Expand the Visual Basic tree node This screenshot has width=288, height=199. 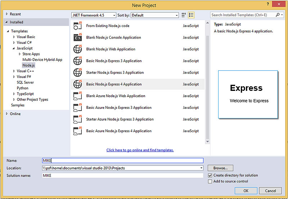point(14,37)
